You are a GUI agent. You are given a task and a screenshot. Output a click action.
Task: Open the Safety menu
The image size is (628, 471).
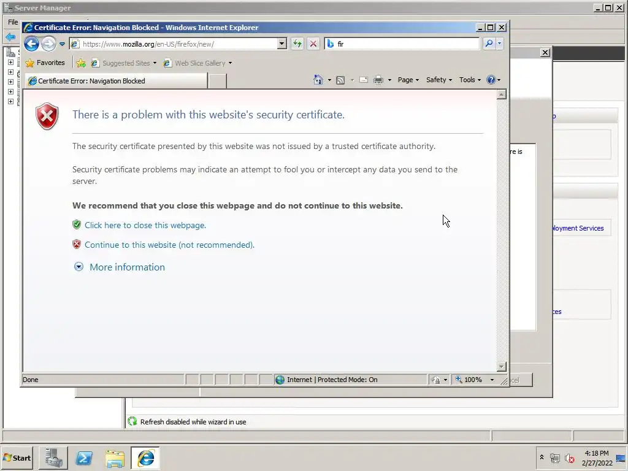[x=439, y=80]
